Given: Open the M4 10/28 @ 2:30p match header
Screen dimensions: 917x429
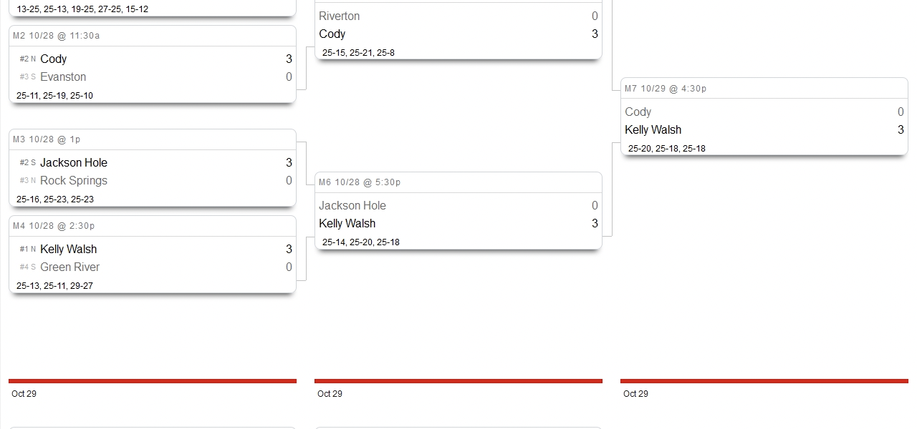Looking at the screenshot, I should tap(54, 226).
